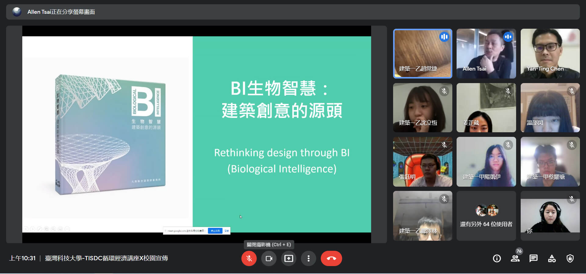Open the three-dot more options menu
The width and height of the screenshot is (586, 274).
[x=309, y=258]
